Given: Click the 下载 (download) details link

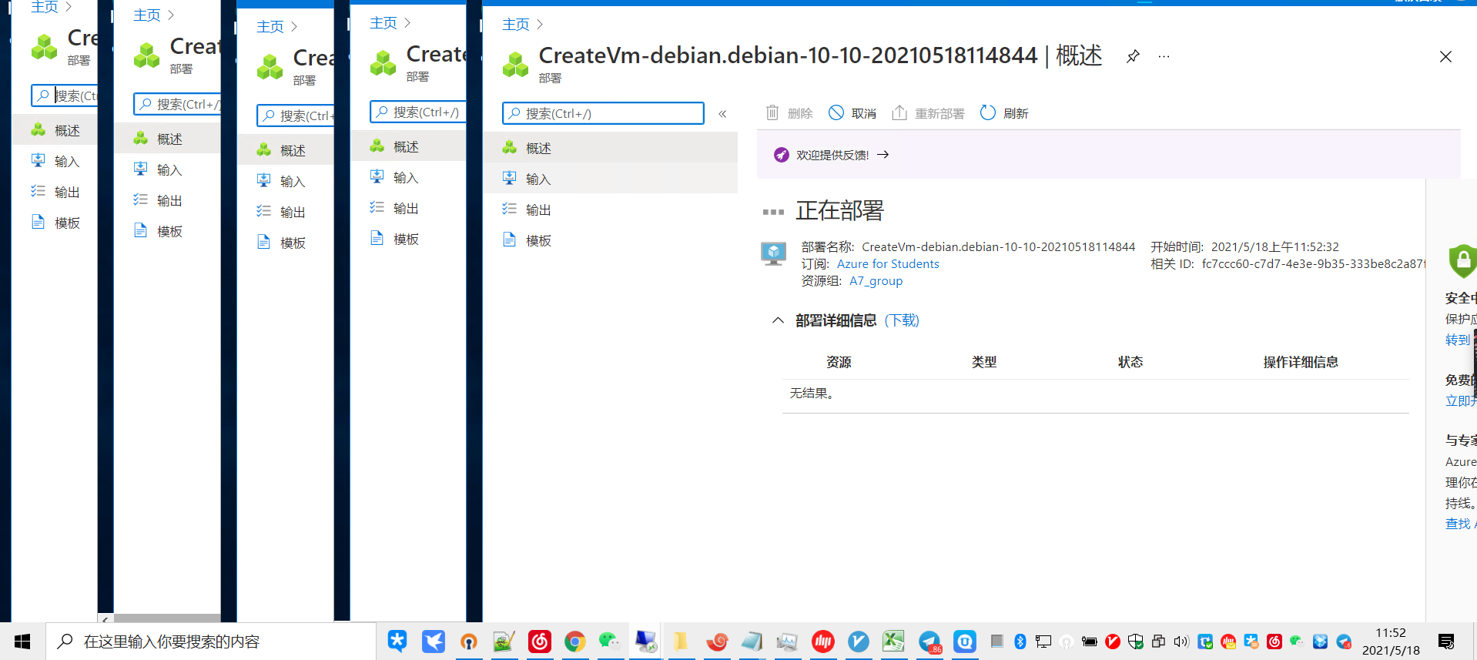Looking at the screenshot, I should point(902,320).
